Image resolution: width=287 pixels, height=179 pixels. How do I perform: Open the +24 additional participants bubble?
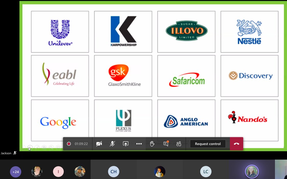[16, 172]
